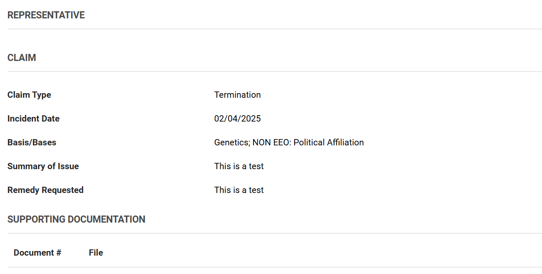542x274 pixels.
Task: Click Political Affiliation in the Basis value
Action: click(329, 142)
